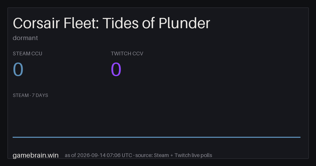The width and height of the screenshot is (316, 166).
Task: Click the word Corsair in the title
Action: (37, 23)
